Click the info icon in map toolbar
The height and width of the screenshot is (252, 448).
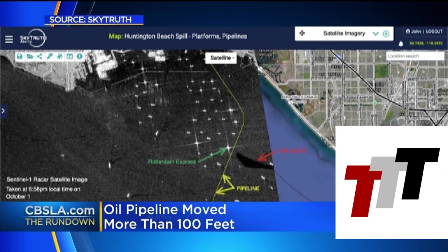(80, 57)
